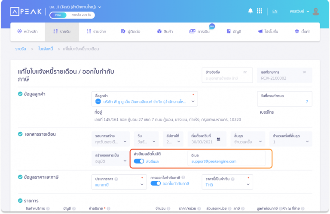330x214 pixels.
Task: Open the รายจ่าย menu tab
Action: tap(96, 31)
